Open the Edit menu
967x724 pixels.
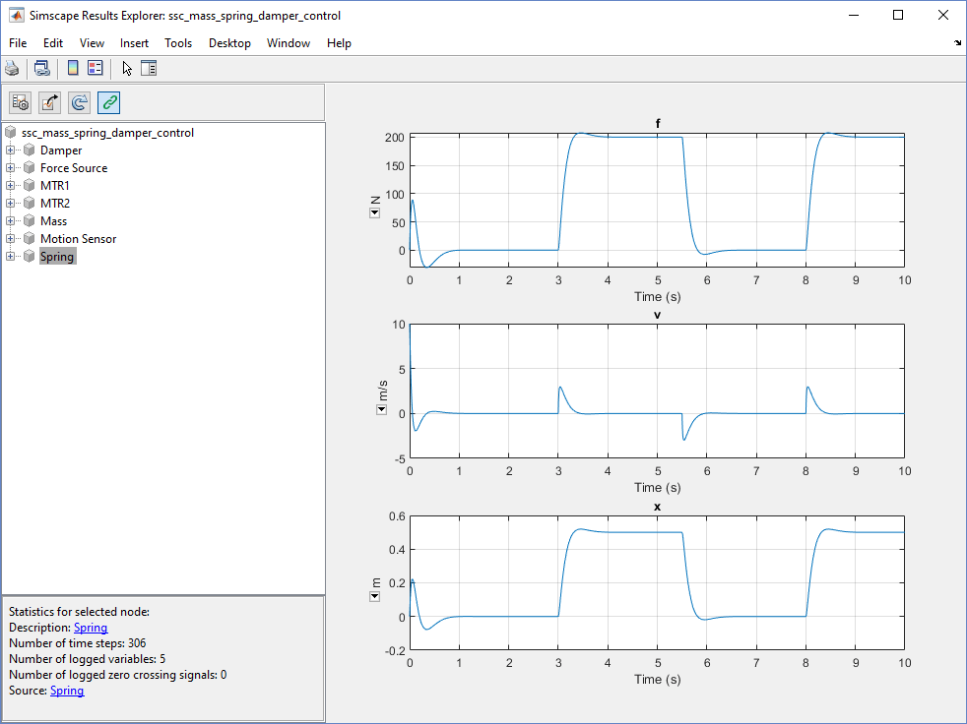(53, 43)
